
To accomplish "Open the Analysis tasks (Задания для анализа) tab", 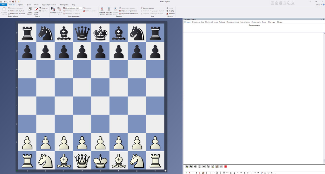I will pos(49,5).
